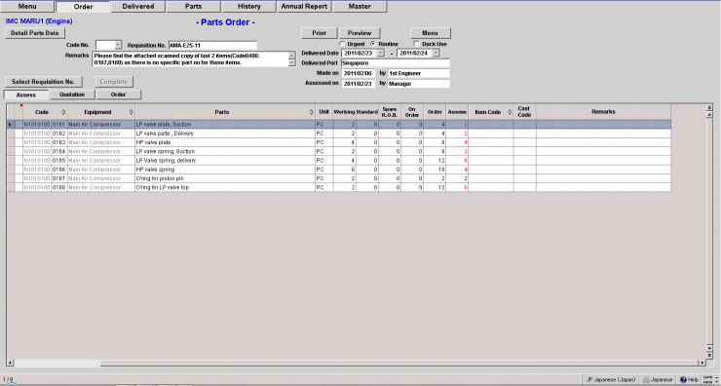Open the Master tab
Viewport: 721px width, 386px height.
pyautogui.click(x=360, y=7)
